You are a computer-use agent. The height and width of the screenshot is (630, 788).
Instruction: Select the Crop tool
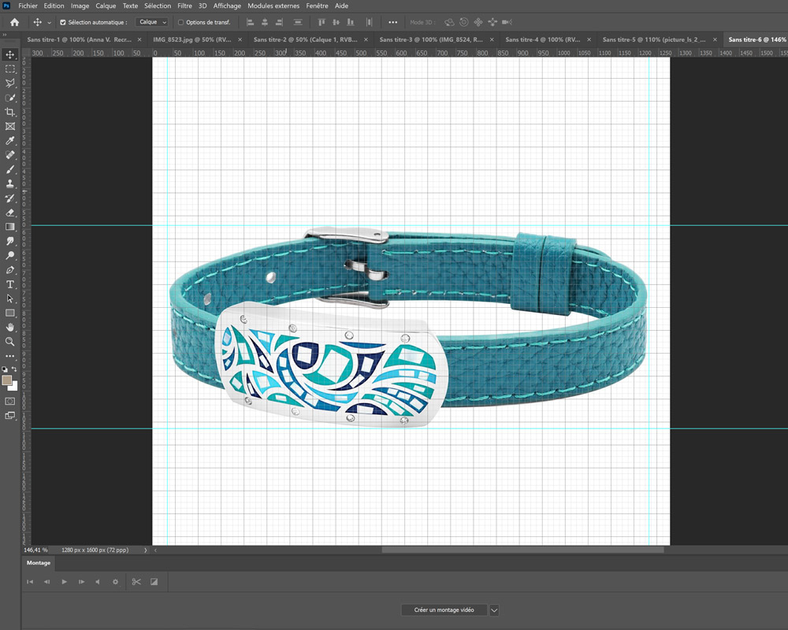[10, 112]
